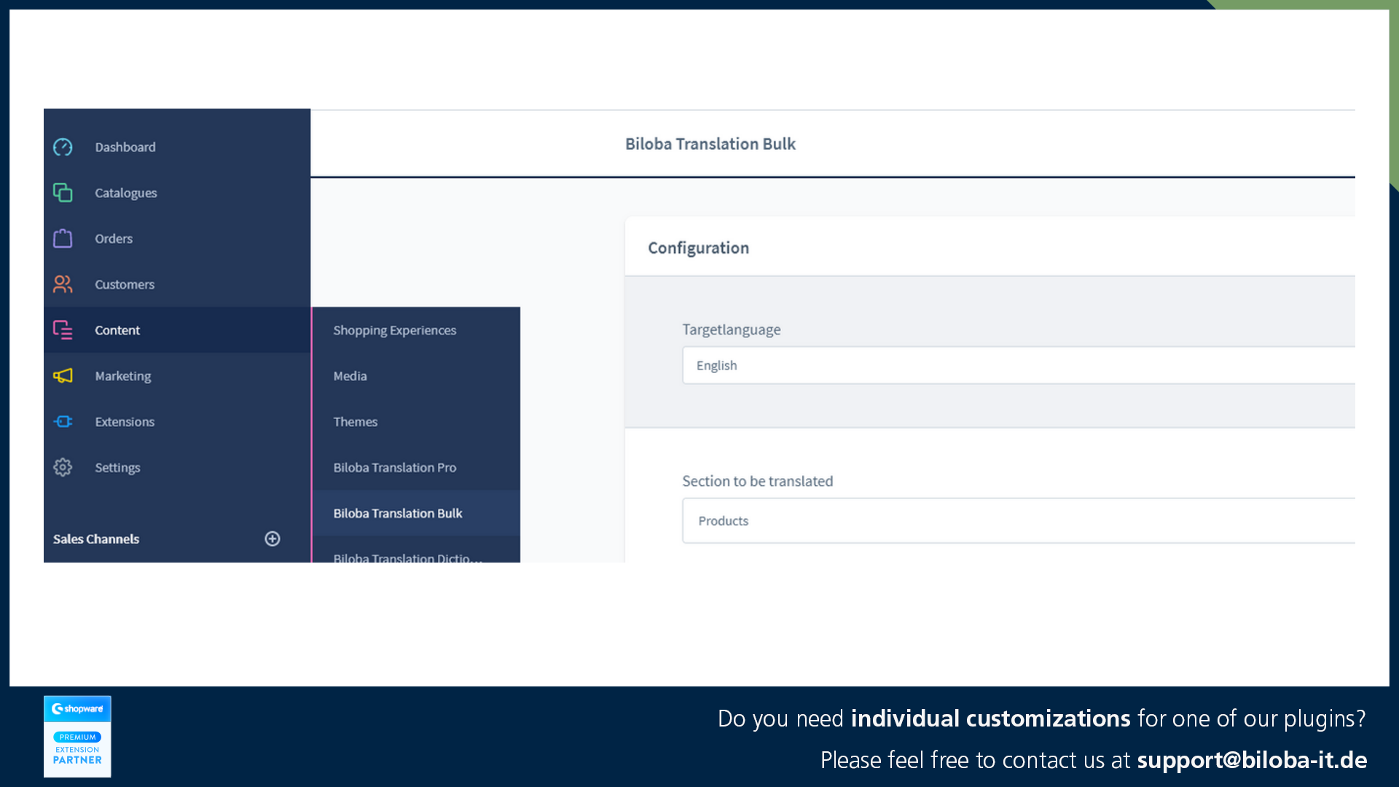This screenshot has width=1399, height=787.
Task: Open Media submenu item
Action: click(x=416, y=376)
